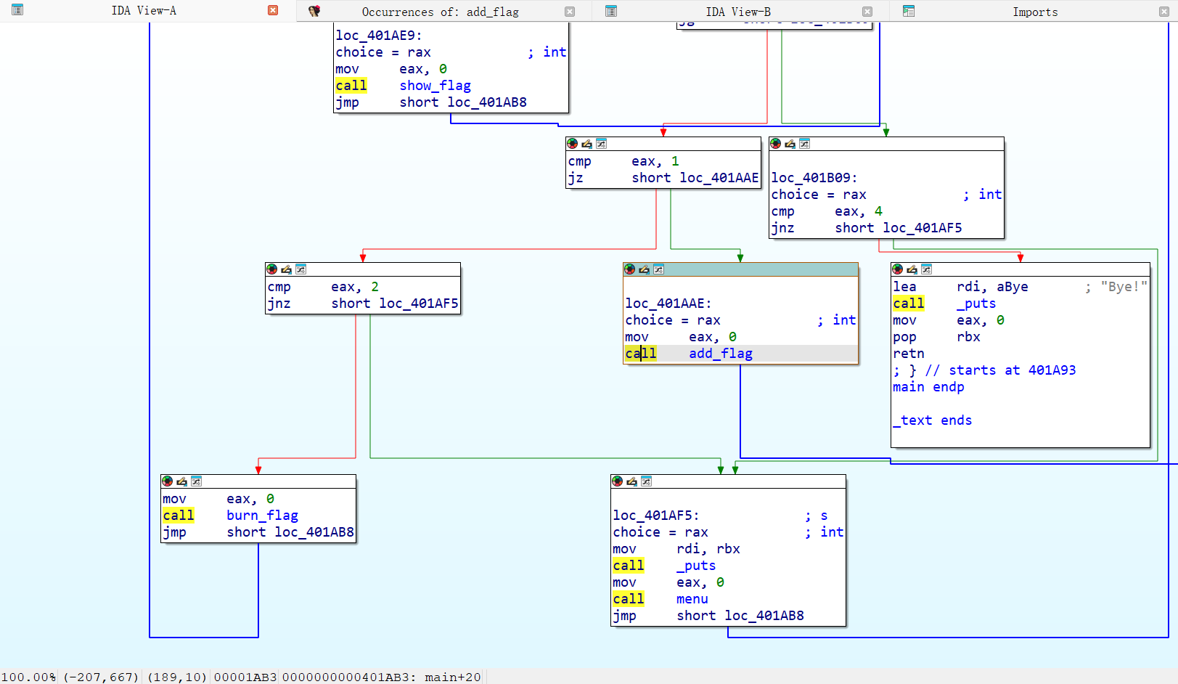Click aBye operand in lea instruction
1178x684 pixels.
pyautogui.click(x=1013, y=287)
